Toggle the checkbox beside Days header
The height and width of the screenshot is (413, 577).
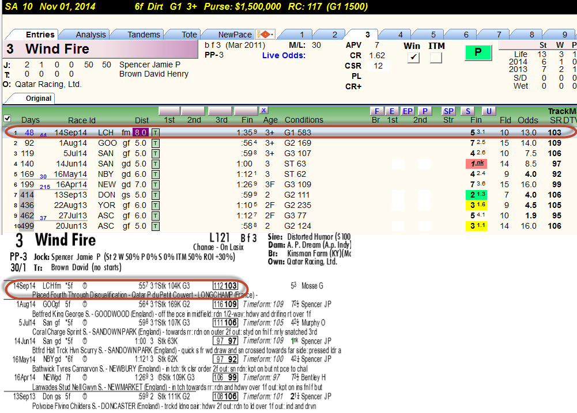7,119
